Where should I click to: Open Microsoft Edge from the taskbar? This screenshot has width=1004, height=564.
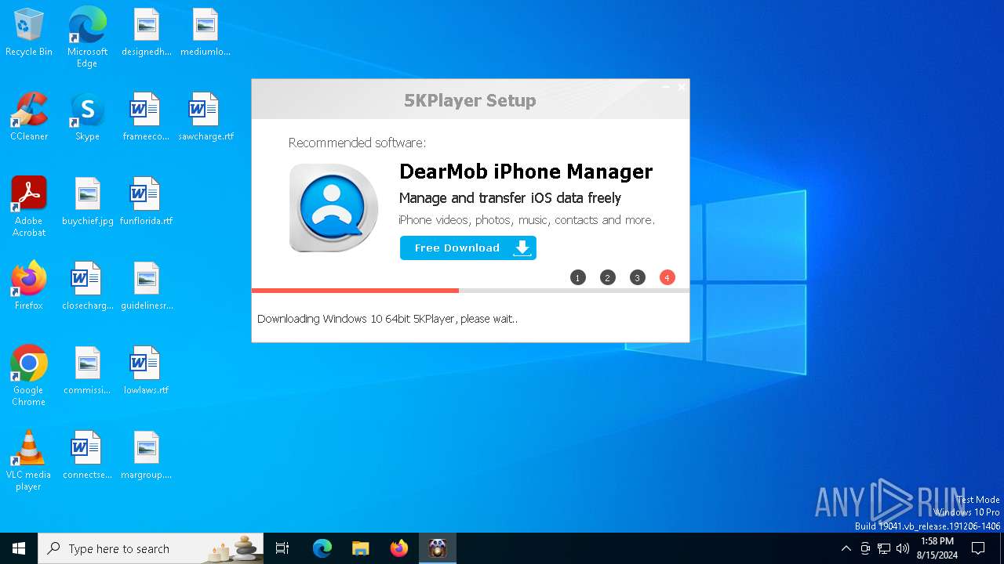322,548
